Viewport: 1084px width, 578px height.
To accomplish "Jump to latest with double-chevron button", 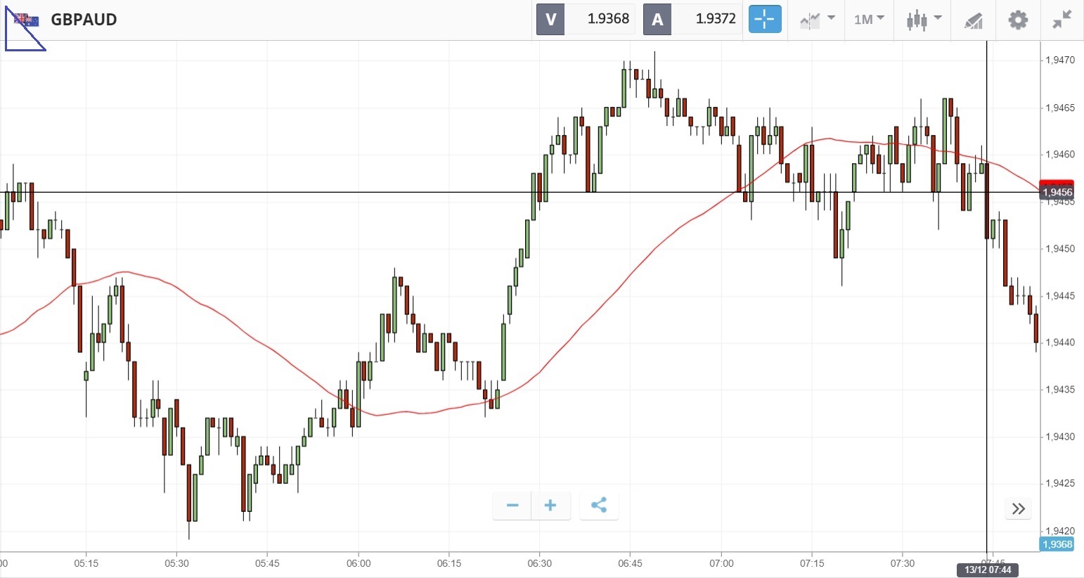I will (x=1019, y=508).
